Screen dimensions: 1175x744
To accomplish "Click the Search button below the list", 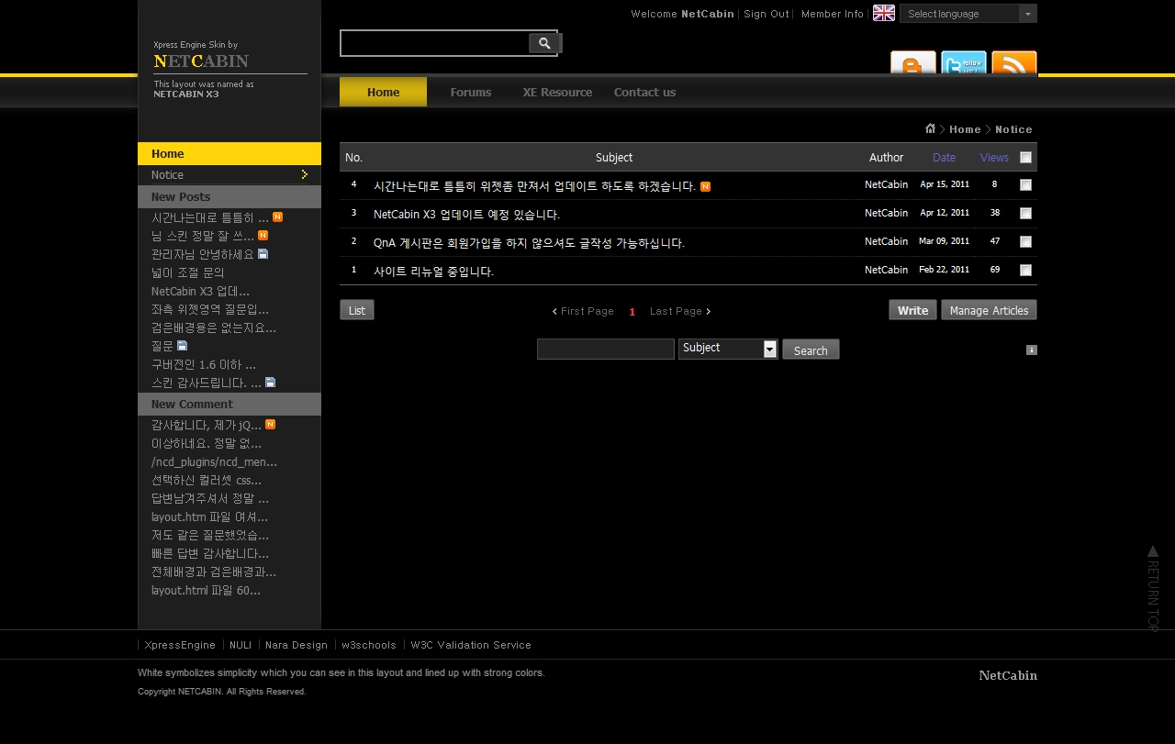I will point(811,350).
